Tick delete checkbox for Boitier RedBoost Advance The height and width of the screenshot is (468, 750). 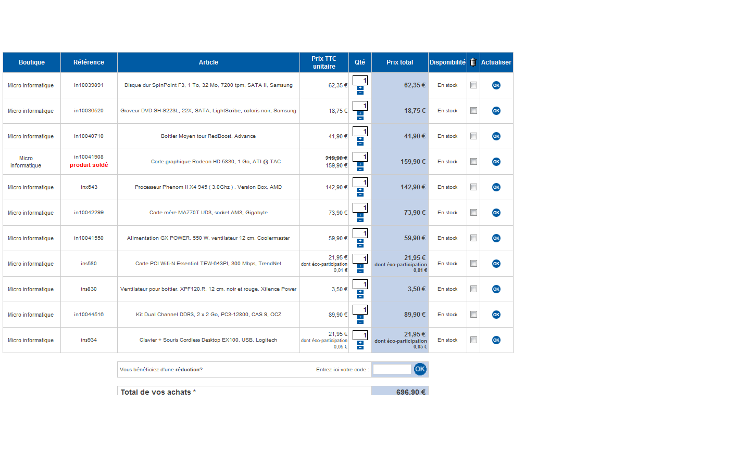click(x=473, y=136)
